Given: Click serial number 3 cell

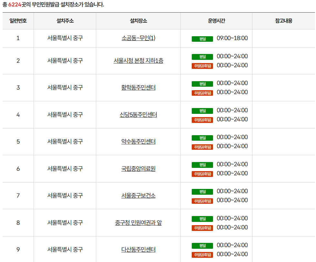Looking at the screenshot, I should pos(18,88).
